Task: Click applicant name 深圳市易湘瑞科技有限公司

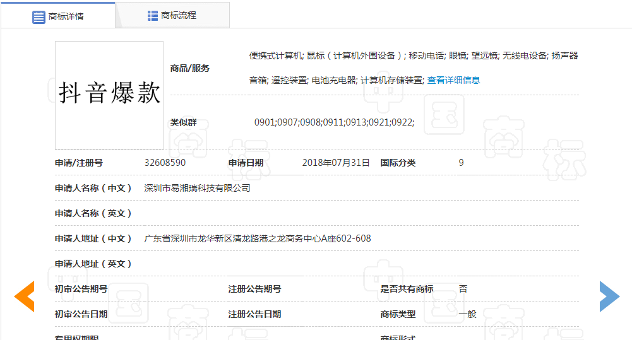Action: 197,188
